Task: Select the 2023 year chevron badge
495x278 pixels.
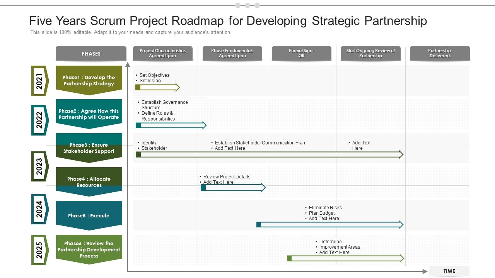Action: [x=40, y=166]
